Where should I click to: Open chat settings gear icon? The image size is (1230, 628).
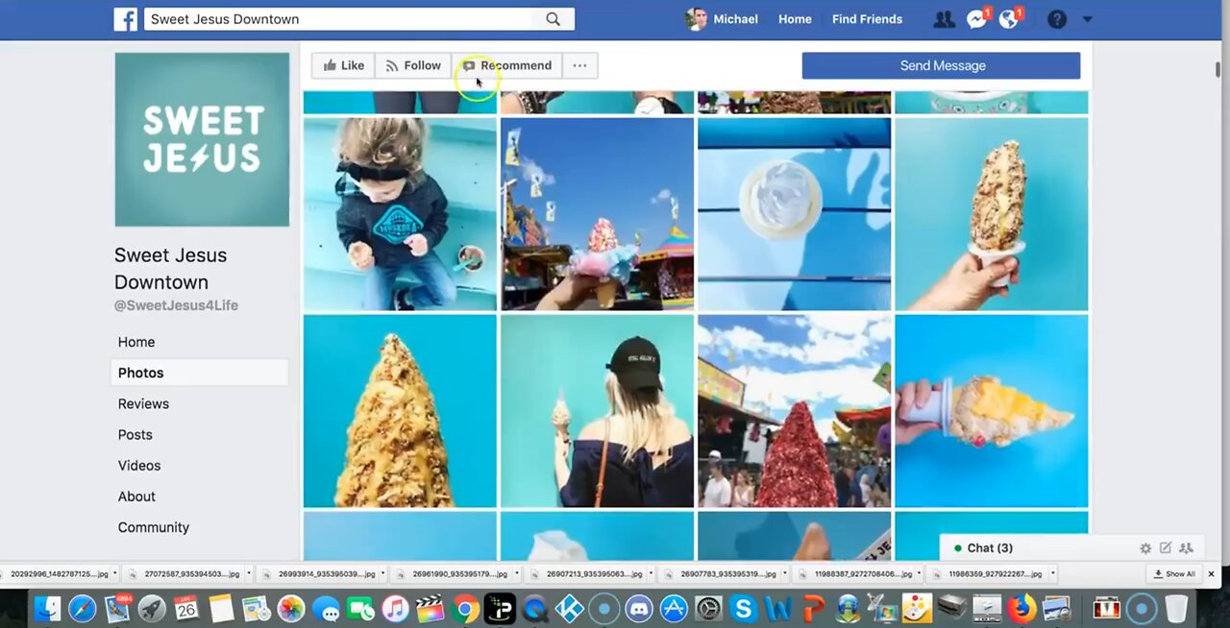[1145, 548]
